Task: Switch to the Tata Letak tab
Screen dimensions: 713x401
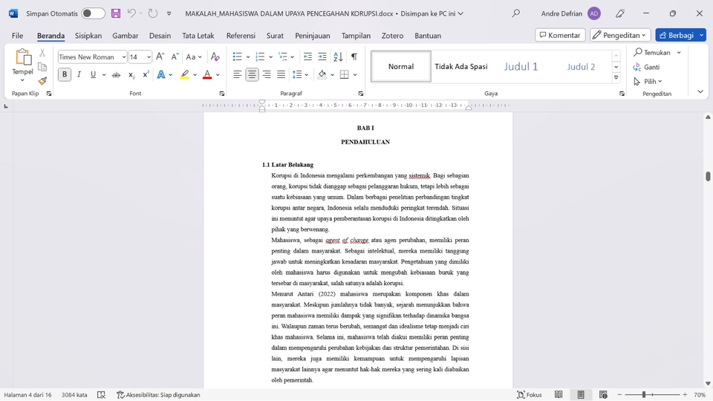Action: pyautogui.click(x=198, y=36)
